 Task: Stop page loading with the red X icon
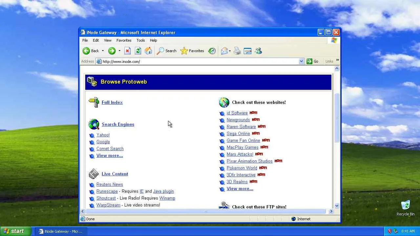(x=128, y=51)
